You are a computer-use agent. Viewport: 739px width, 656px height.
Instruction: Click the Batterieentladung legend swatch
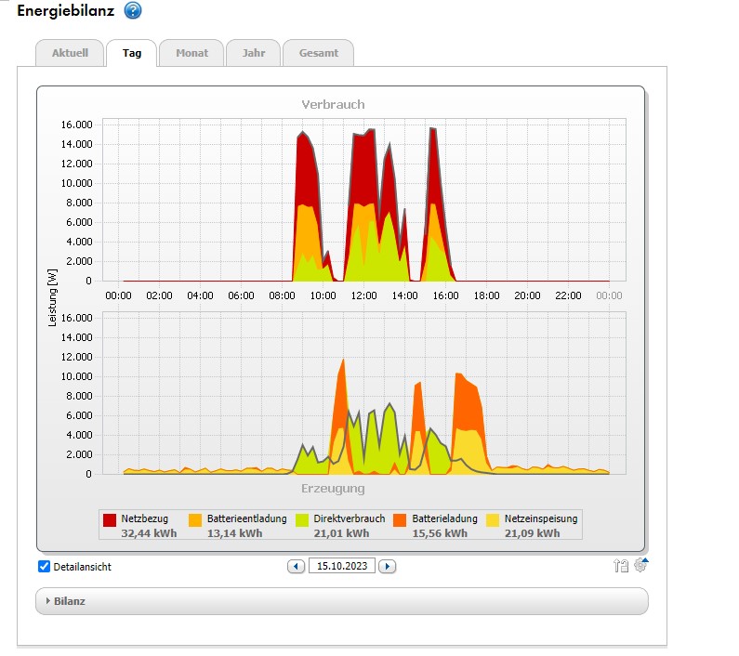[196, 520]
